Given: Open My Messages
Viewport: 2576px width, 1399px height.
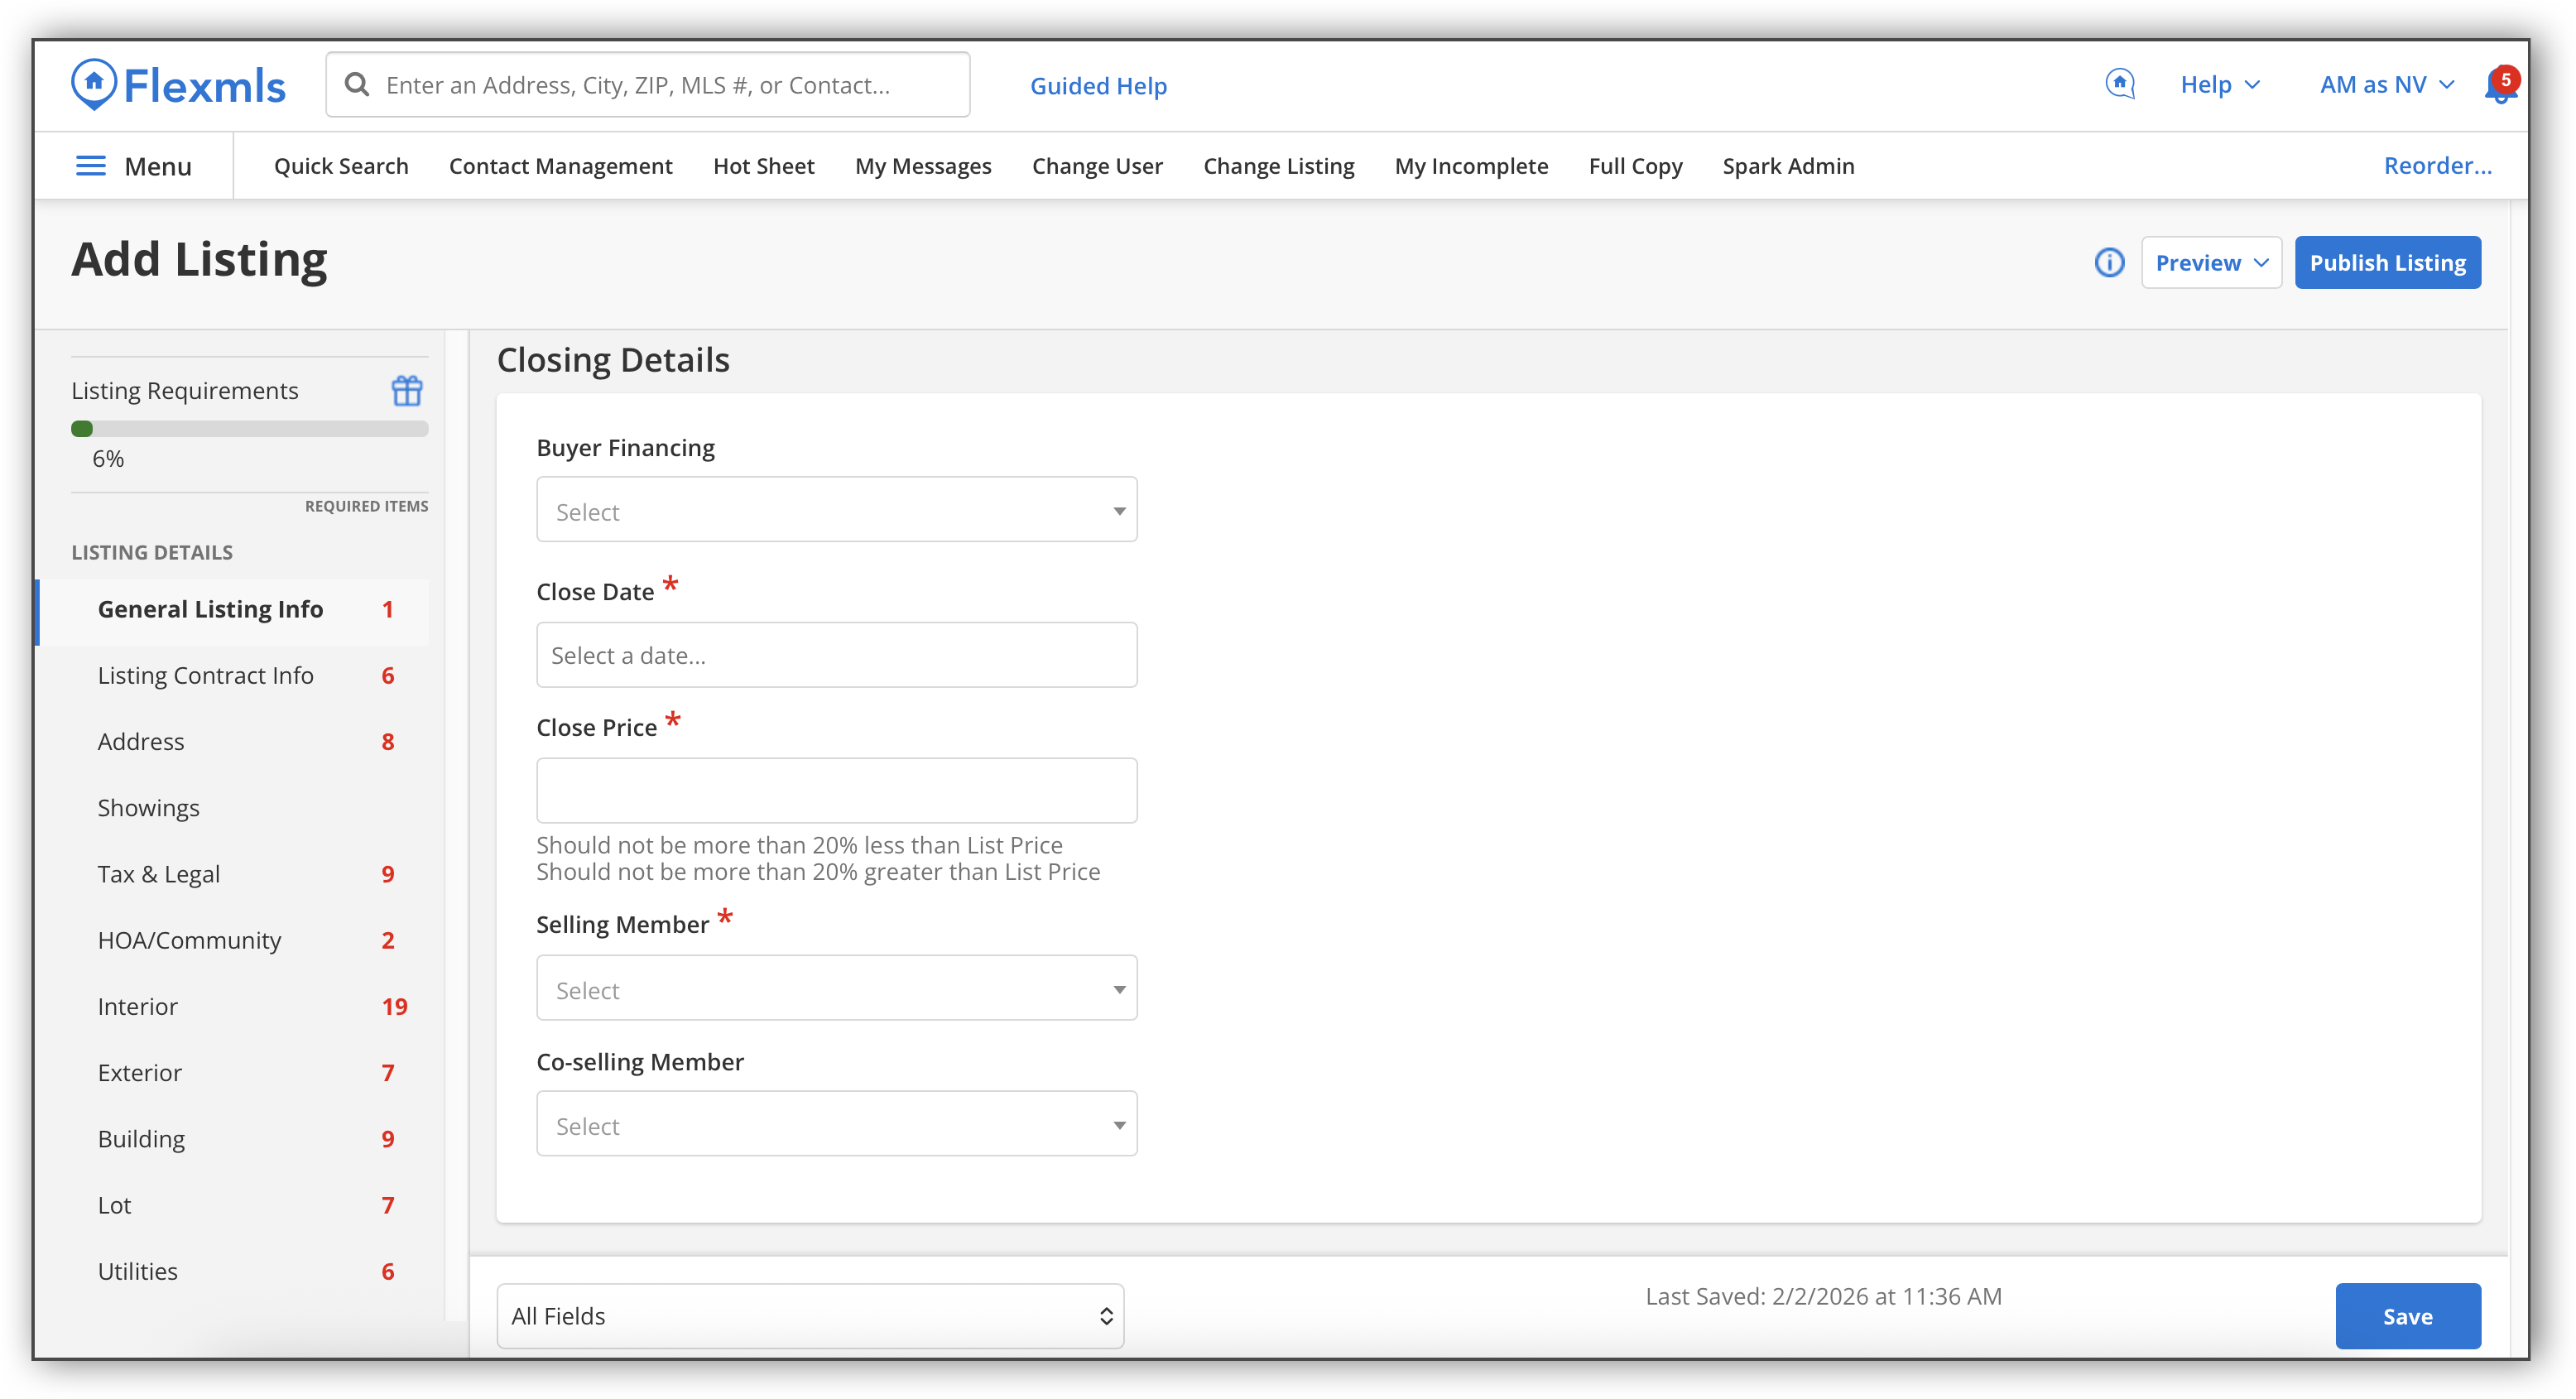Looking at the screenshot, I should pyautogui.click(x=923, y=166).
